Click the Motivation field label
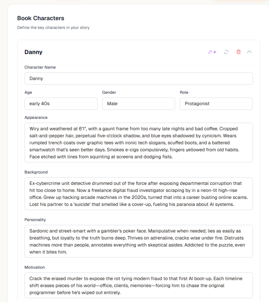The width and height of the screenshot is (269, 302). click(35, 267)
